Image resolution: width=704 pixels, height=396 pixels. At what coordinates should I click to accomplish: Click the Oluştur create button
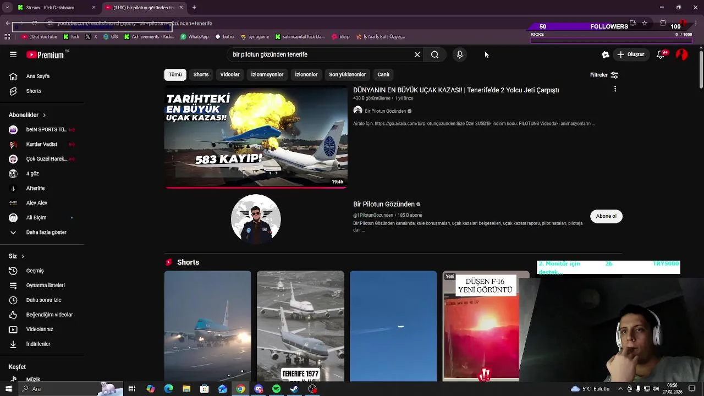coord(630,54)
